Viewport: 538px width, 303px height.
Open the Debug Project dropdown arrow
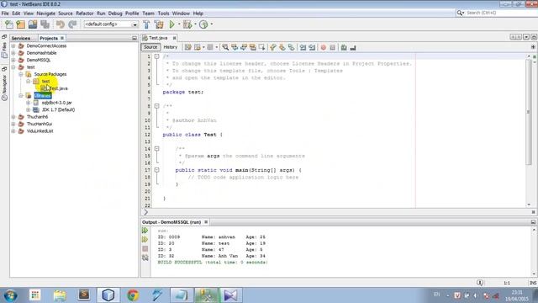click(195, 24)
